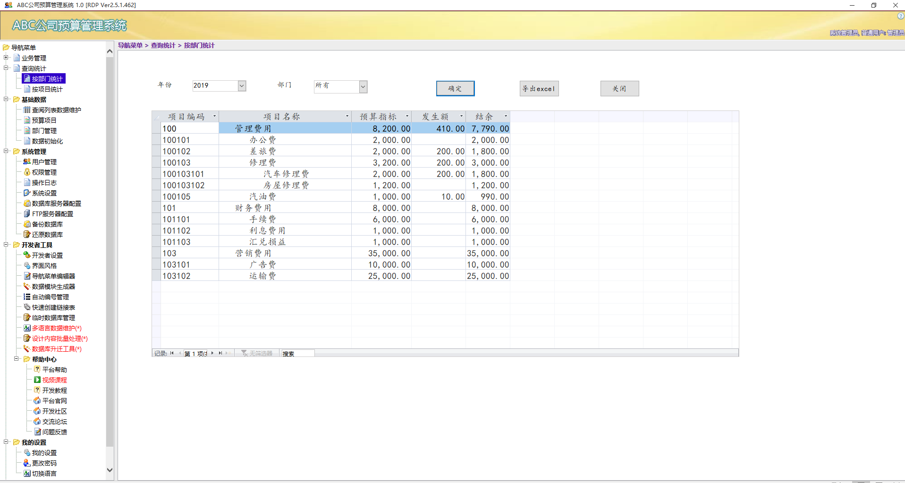Click the 410.00 amount cell
This screenshot has height=483, width=905.
coord(439,128)
